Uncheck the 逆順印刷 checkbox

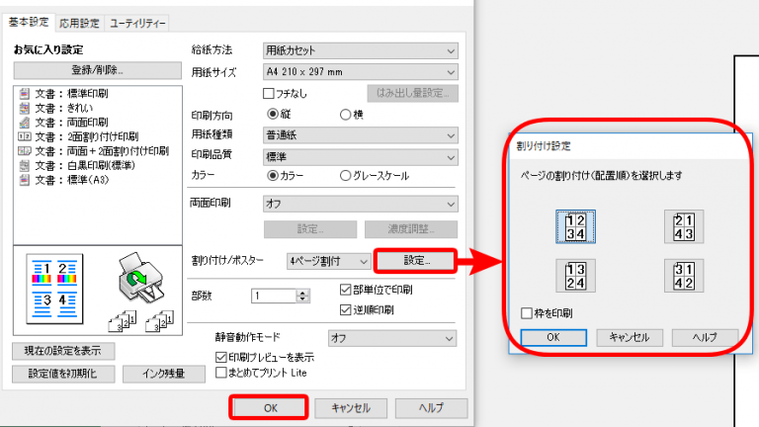click(345, 309)
